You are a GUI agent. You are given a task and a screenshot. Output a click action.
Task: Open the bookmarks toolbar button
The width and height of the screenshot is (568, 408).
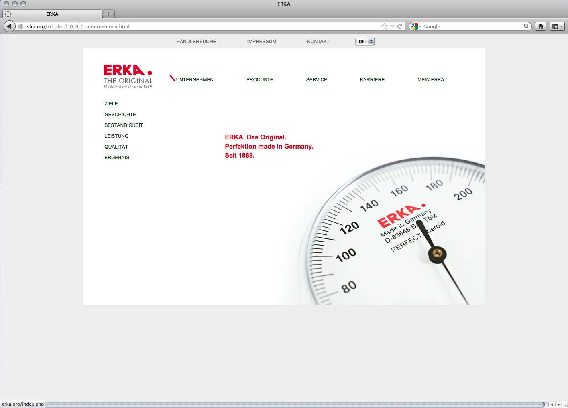(x=557, y=26)
